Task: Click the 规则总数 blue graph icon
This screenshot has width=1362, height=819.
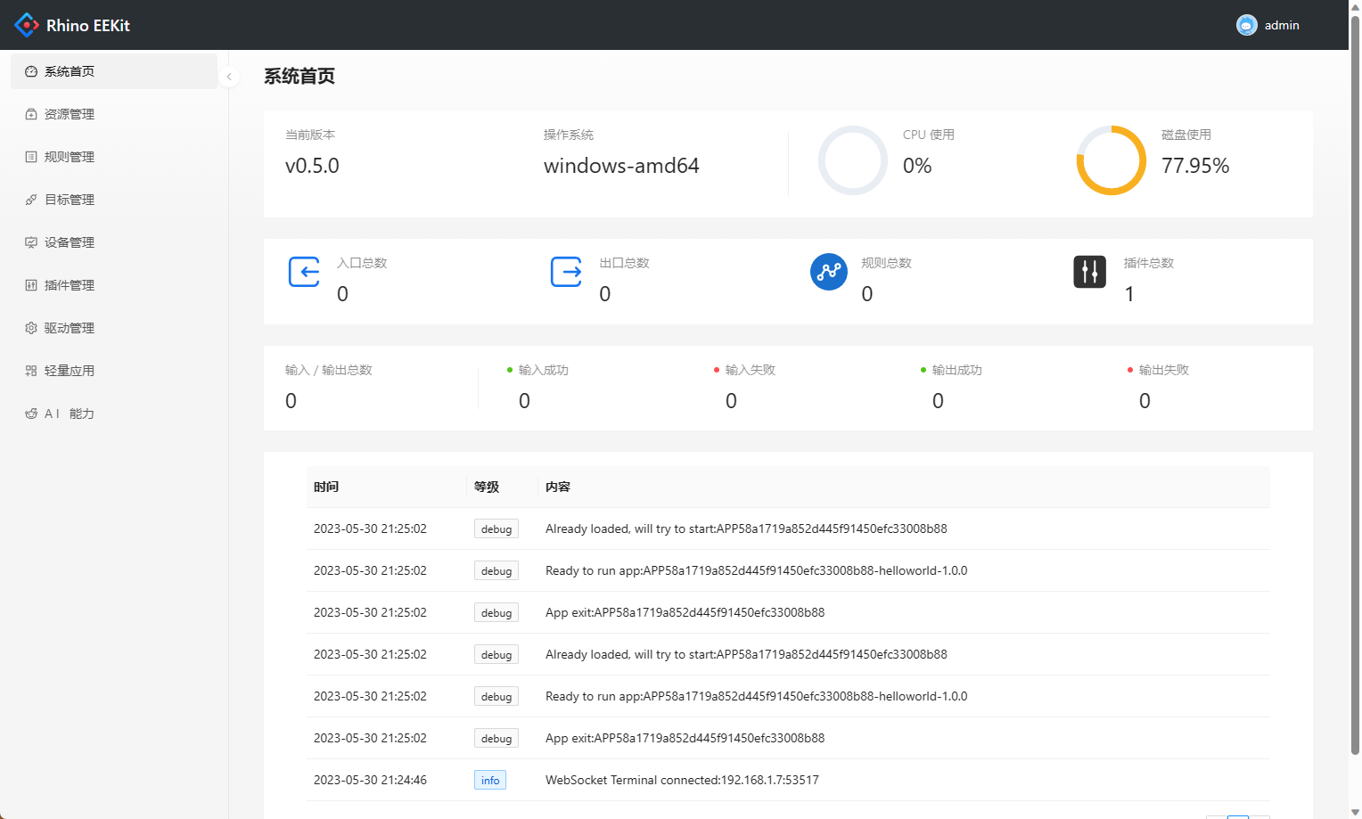Action: [829, 272]
